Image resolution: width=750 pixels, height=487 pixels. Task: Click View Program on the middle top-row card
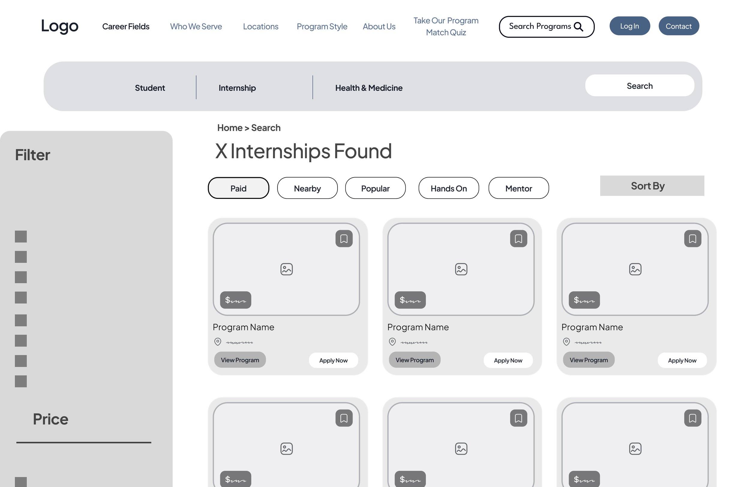(x=414, y=360)
